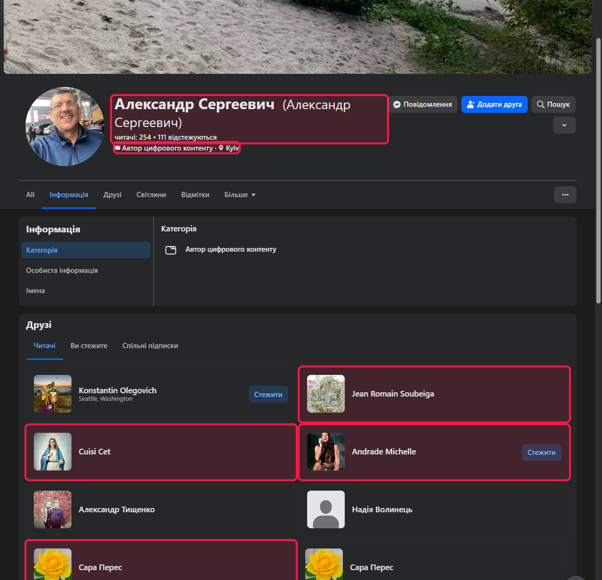Open Александр Тищенко's profile thumbnail

coord(53,509)
